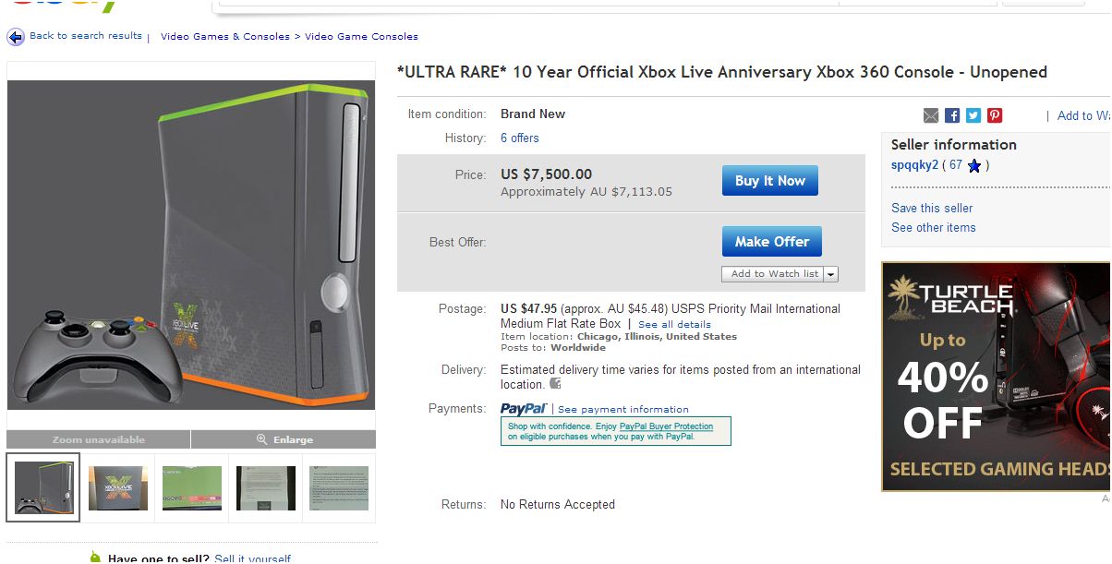Share listing via email envelope icon
The height and width of the screenshot is (564, 1112).
(931, 115)
